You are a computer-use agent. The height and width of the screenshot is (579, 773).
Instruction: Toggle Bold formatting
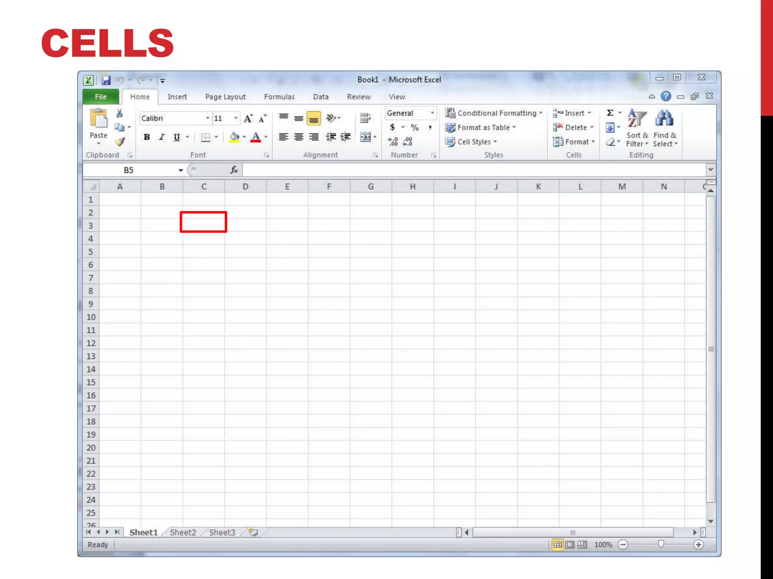point(147,137)
